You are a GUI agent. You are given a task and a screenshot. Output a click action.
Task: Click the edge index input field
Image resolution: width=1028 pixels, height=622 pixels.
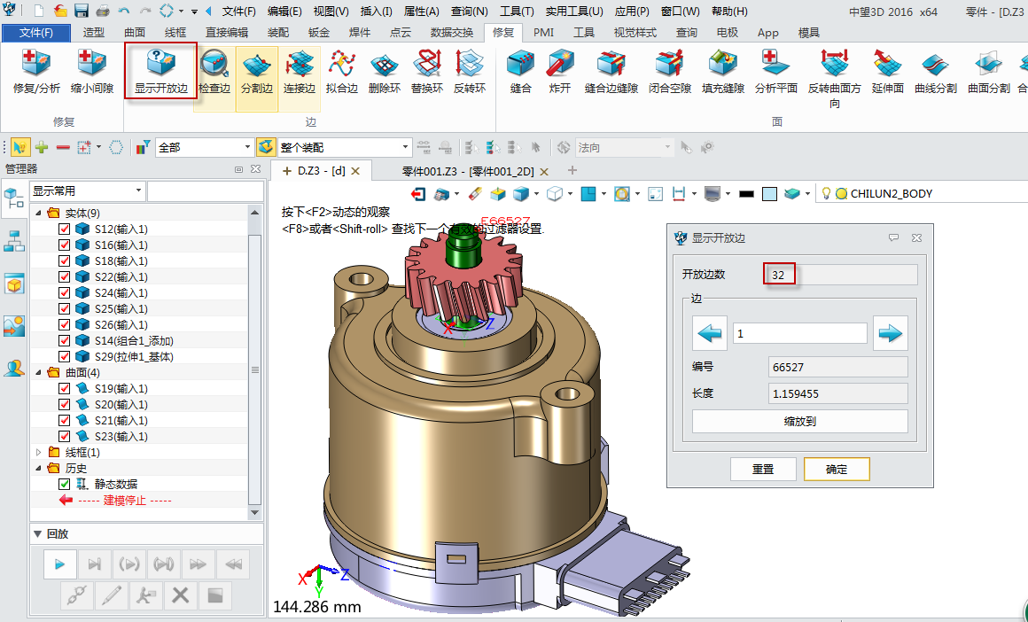(x=799, y=333)
